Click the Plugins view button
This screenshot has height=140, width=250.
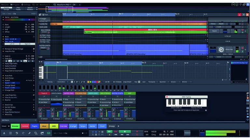(35, 126)
